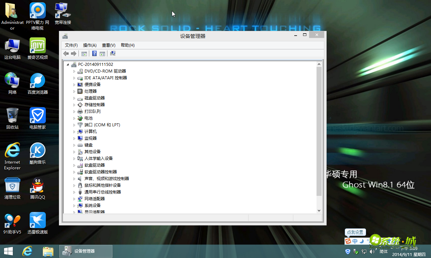The width and height of the screenshot is (431, 258).
Task: Open the 操作(A) menu
Action: click(x=89, y=45)
